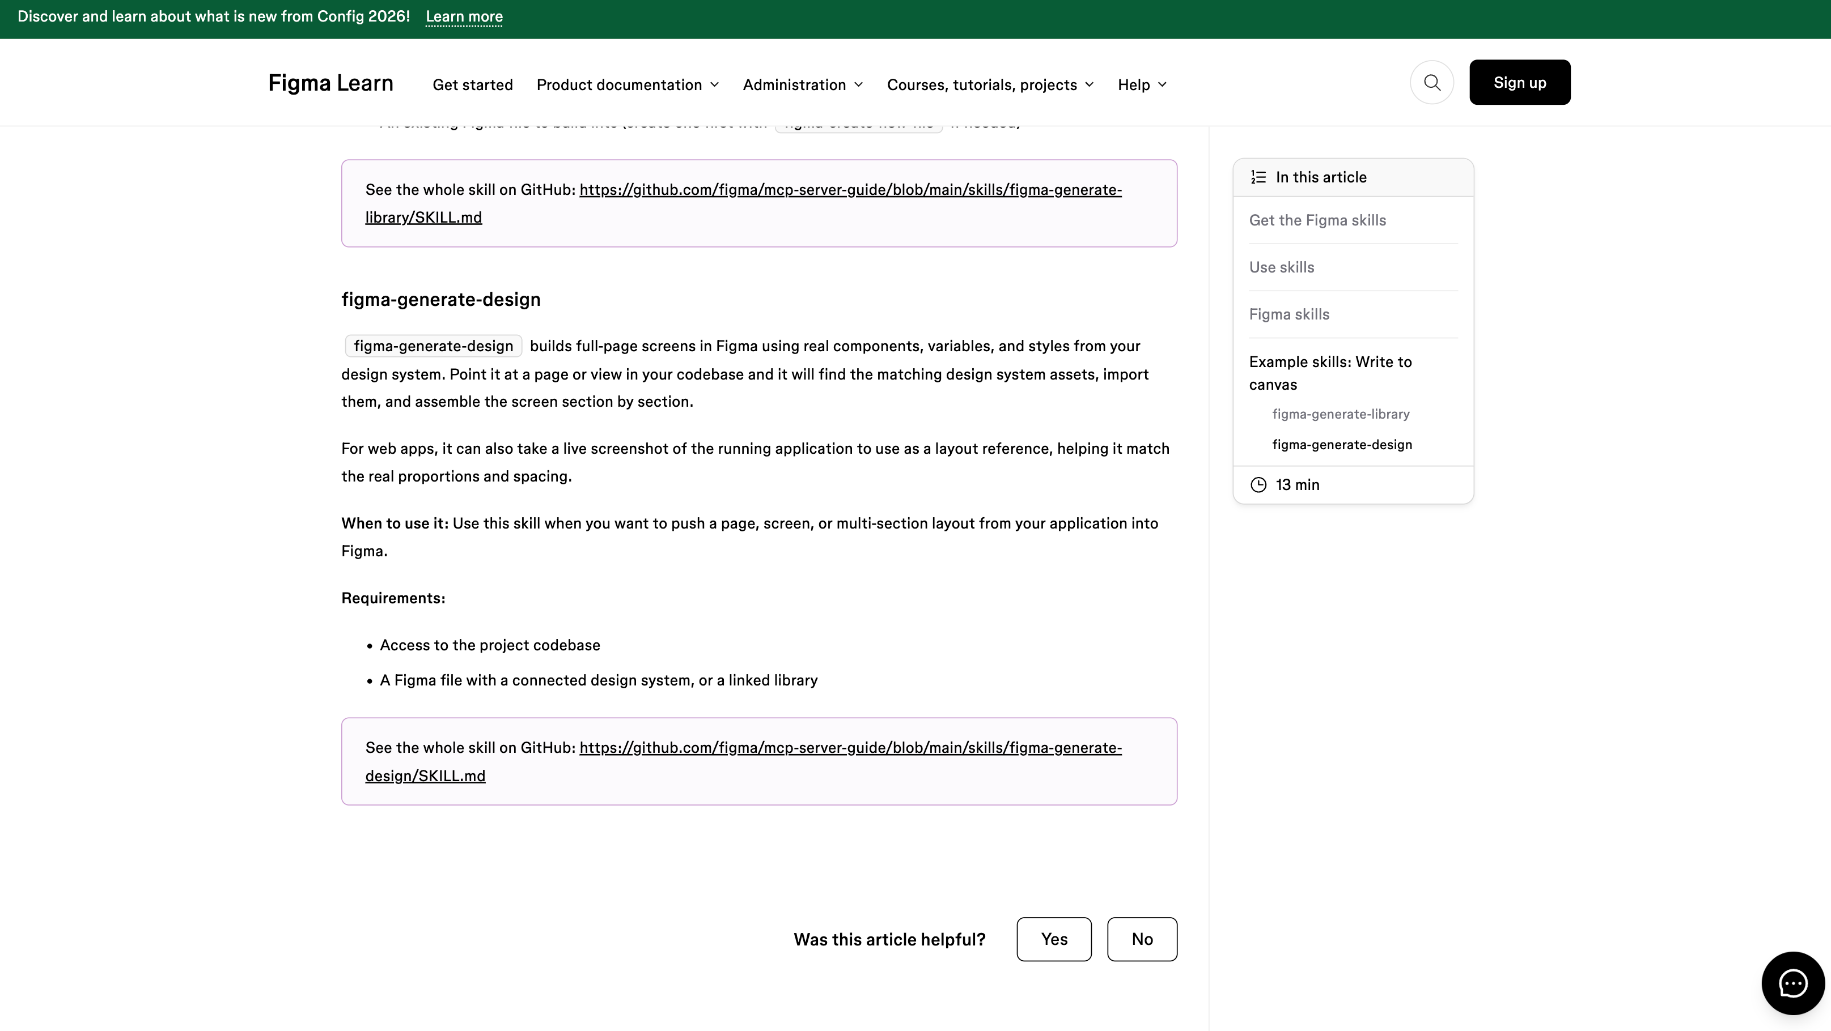The image size is (1831, 1031).
Task: Click the table of contents list icon
Action: (1258, 177)
